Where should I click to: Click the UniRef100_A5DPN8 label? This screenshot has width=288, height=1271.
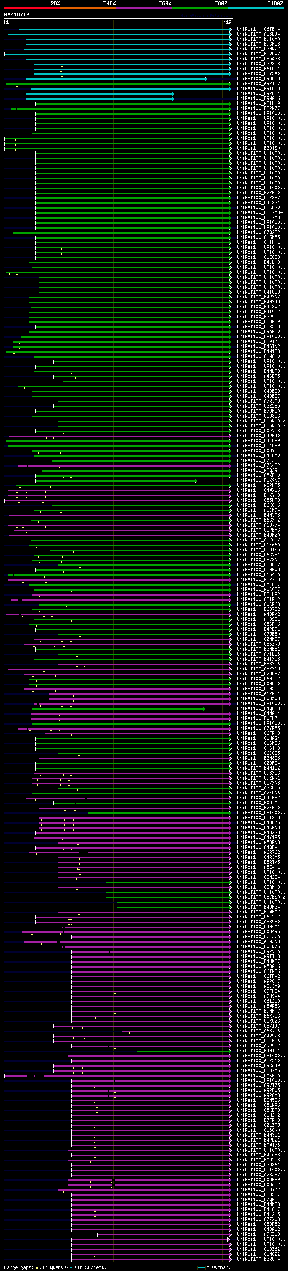point(258,843)
